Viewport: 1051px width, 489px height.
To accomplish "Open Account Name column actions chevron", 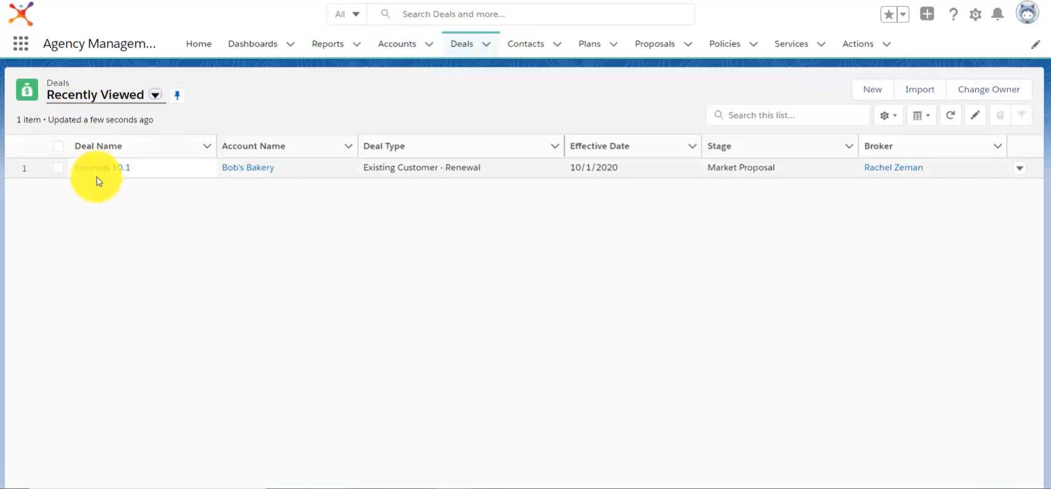I will pyautogui.click(x=348, y=146).
